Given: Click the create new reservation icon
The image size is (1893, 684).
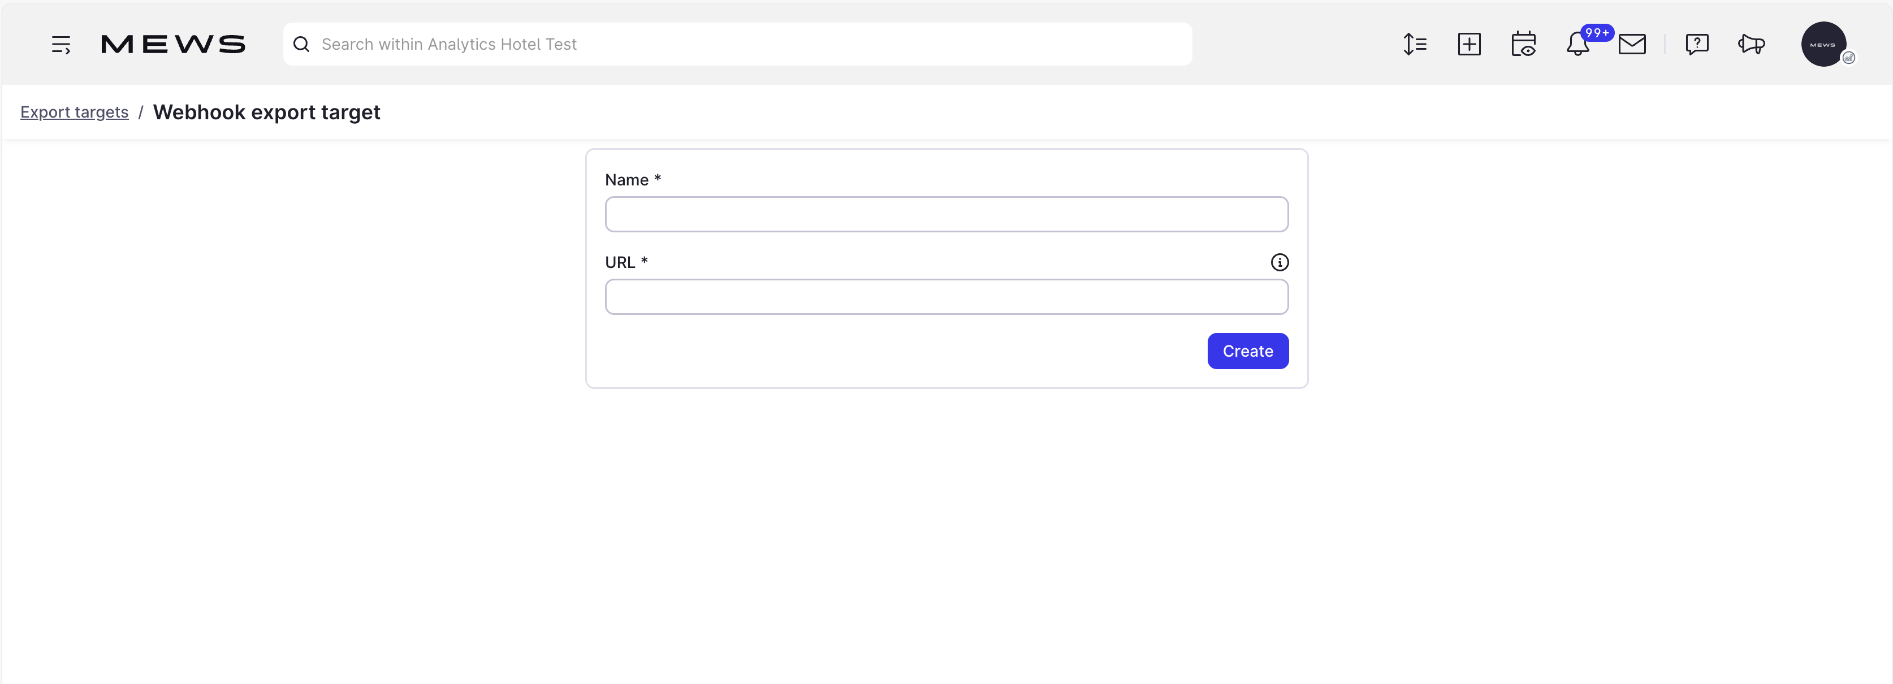Looking at the screenshot, I should coord(1469,44).
